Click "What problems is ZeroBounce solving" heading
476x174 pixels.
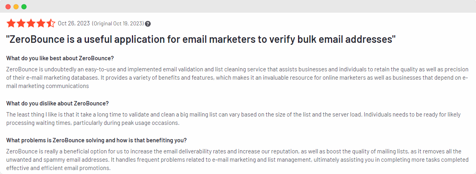coord(97,140)
